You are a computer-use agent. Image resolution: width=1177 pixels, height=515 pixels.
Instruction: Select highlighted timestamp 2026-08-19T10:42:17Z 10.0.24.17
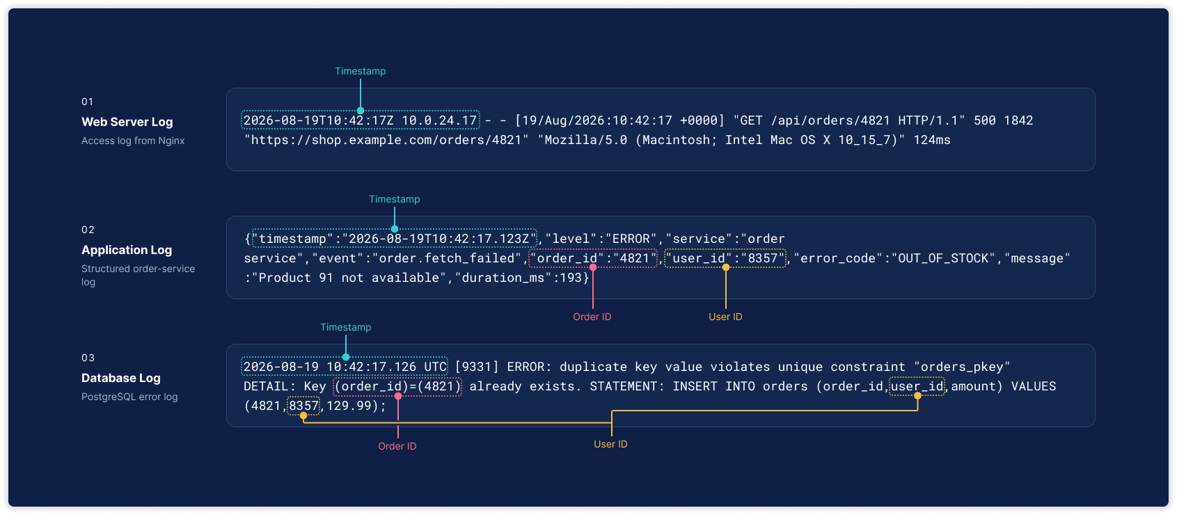pos(361,120)
